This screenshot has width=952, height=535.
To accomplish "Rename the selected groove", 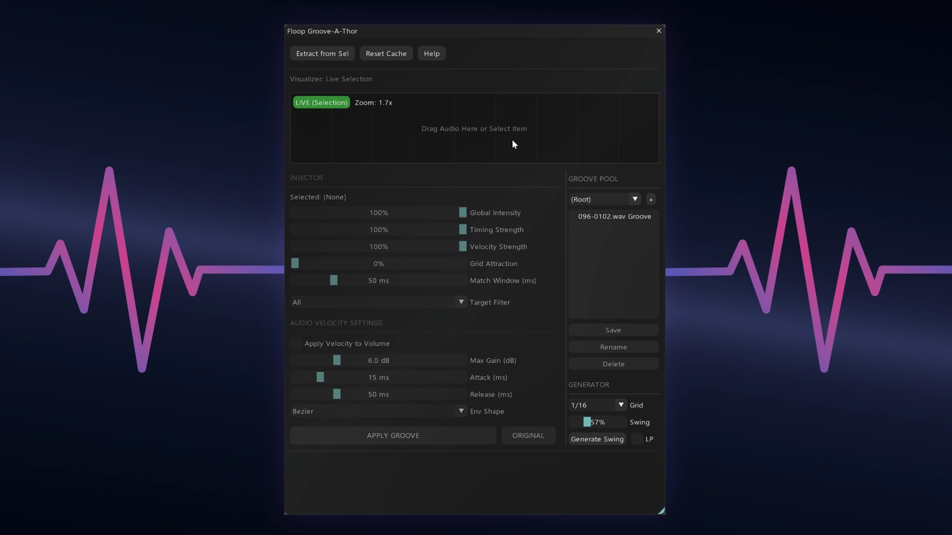I will 613,347.
